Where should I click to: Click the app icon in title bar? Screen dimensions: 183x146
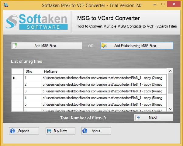tap(6, 5)
